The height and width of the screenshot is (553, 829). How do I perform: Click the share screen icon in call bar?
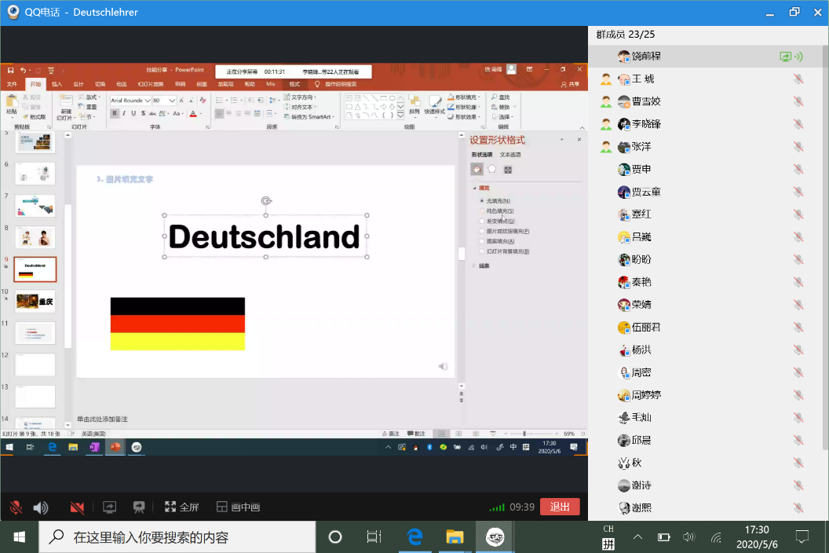click(x=110, y=507)
